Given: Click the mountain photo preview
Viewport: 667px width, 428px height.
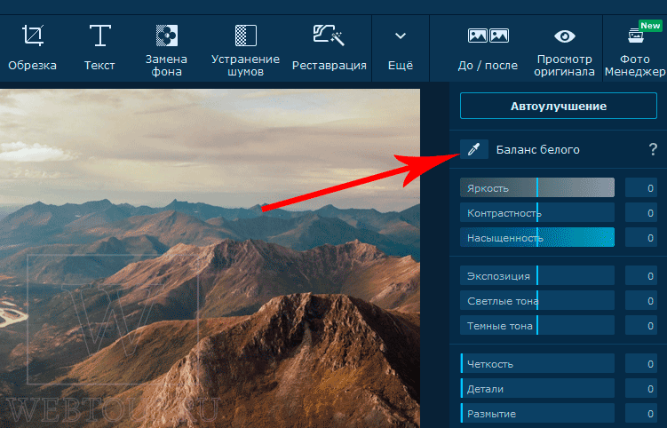Looking at the screenshot, I should pos(210,258).
